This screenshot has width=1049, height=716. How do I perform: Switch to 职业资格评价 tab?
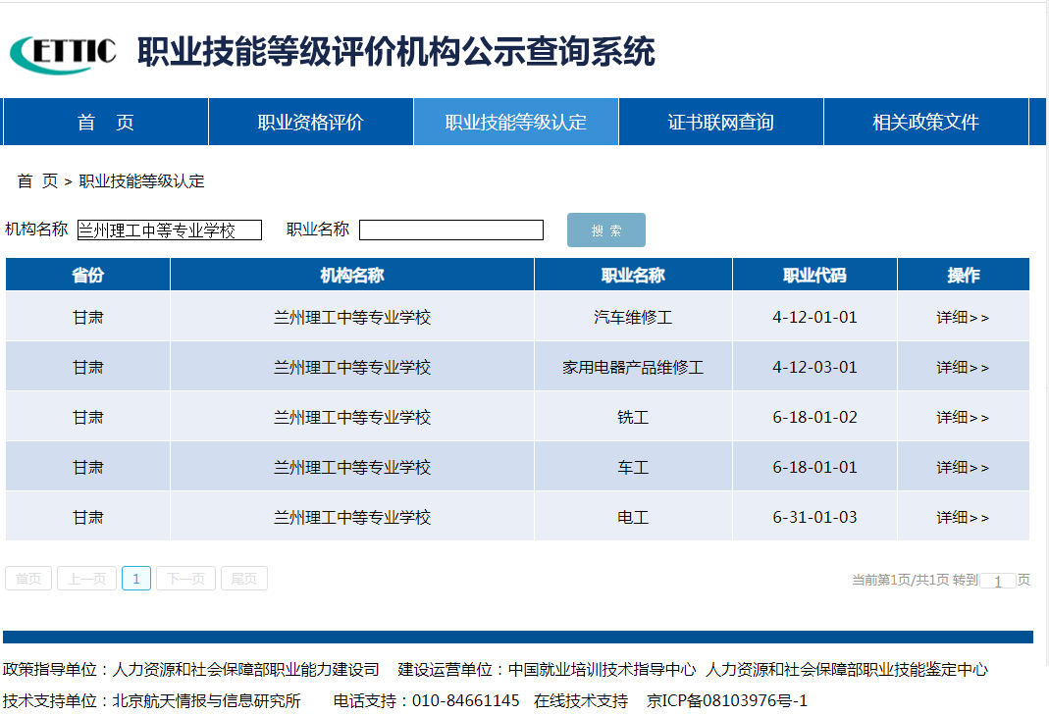tap(310, 123)
